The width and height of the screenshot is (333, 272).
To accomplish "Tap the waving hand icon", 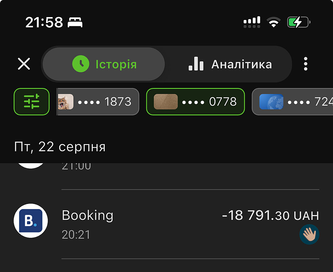I will [309, 234].
